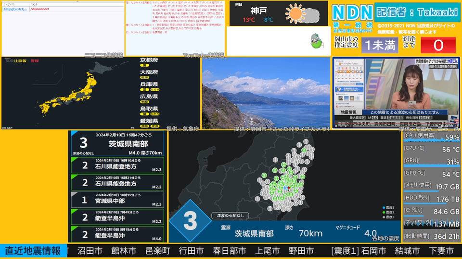Select the 5時18分 能登半島沖 M4.0 entry
The height and width of the screenshot is (259, 462).
coord(117,234)
